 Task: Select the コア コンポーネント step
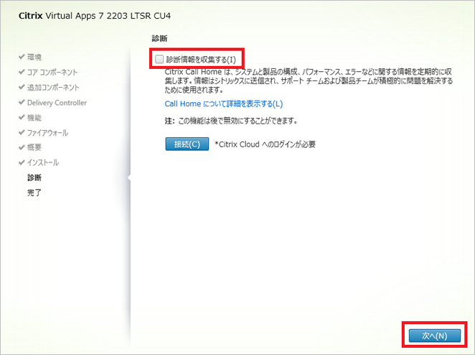52,72
